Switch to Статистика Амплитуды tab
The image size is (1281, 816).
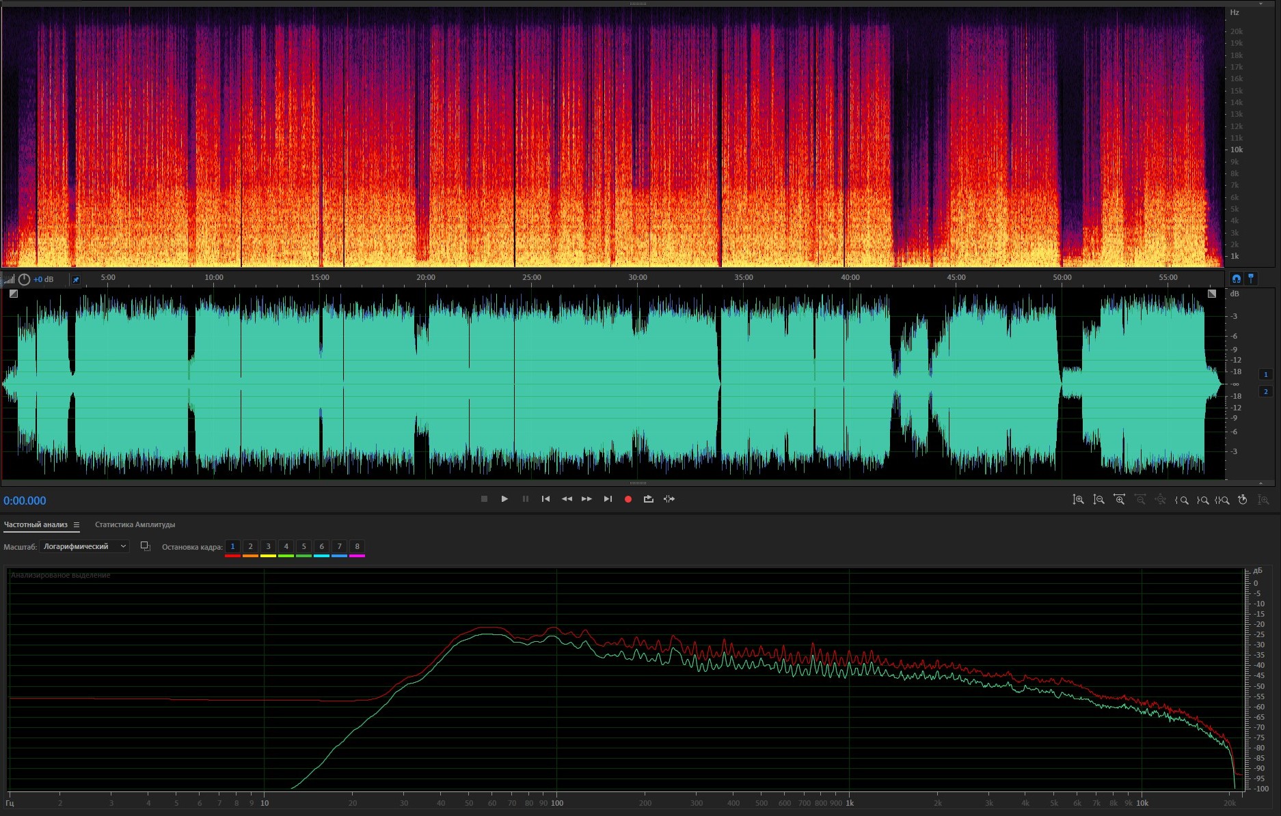[x=135, y=524]
